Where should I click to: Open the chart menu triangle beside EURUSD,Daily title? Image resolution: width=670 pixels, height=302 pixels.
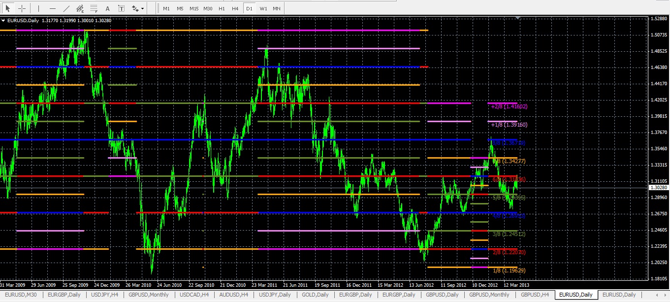(3, 20)
